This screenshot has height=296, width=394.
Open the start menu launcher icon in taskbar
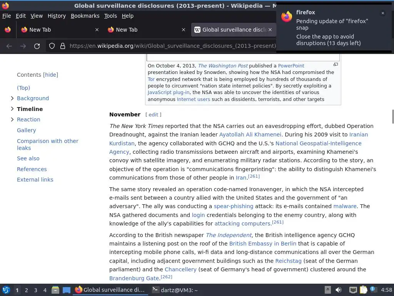tap(6, 290)
